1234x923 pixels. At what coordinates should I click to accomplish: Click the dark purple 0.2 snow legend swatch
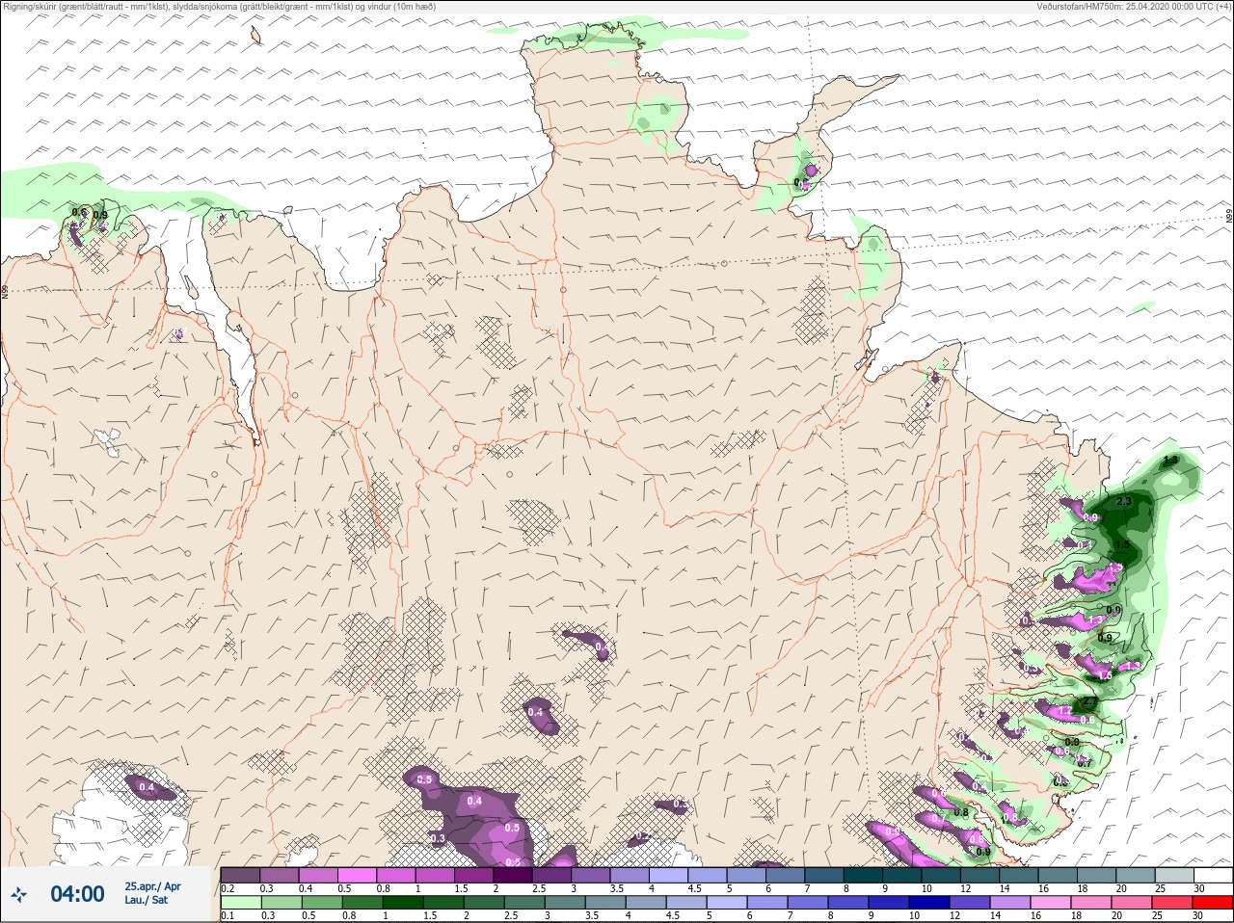click(240, 875)
